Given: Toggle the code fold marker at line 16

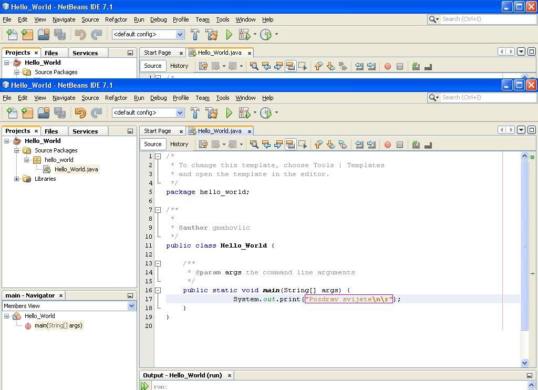Looking at the screenshot, I should coord(158,290).
